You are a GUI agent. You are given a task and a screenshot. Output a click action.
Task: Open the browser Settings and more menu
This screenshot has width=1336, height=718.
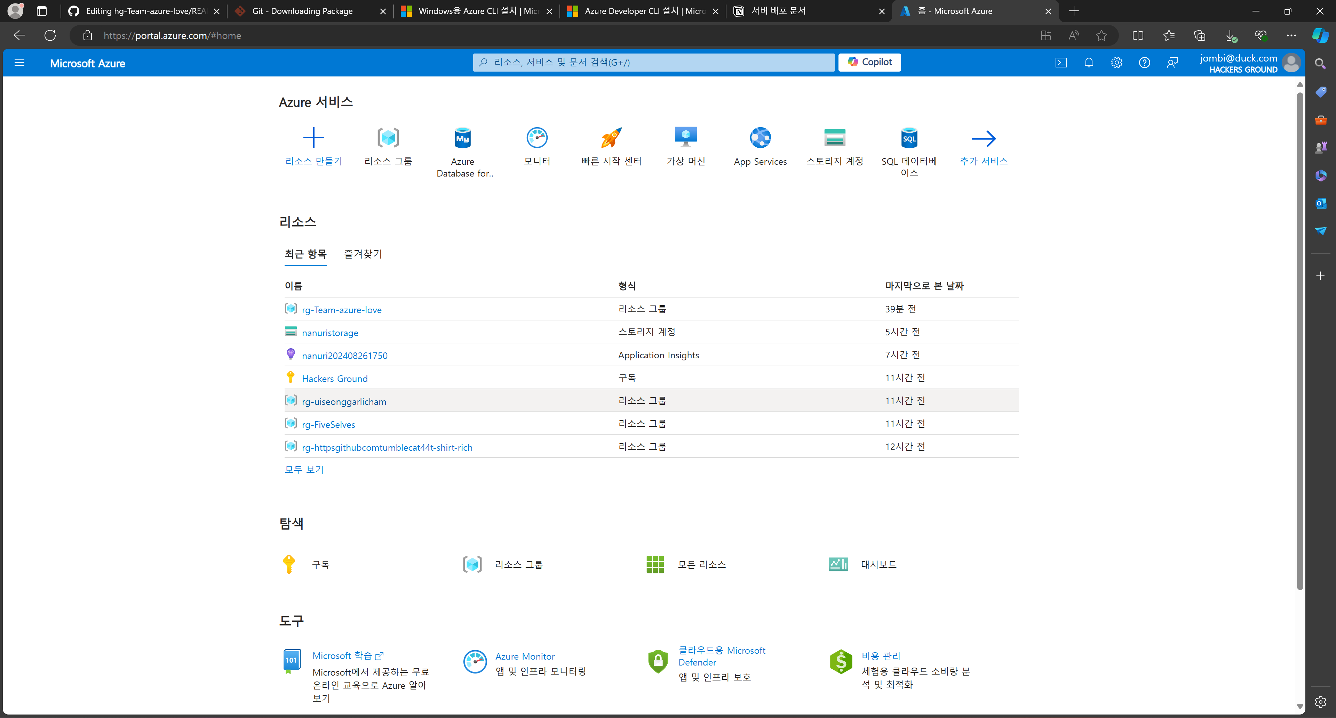click(x=1291, y=35)
